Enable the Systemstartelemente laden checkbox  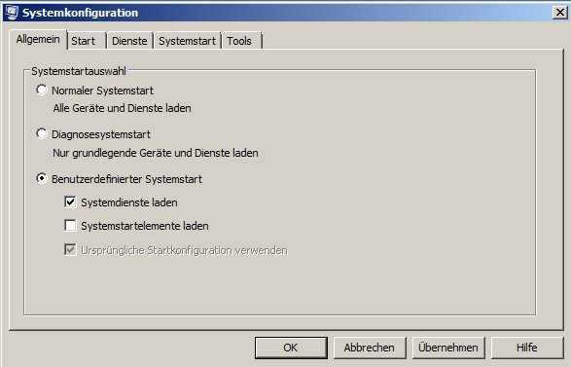coord(70,225)
